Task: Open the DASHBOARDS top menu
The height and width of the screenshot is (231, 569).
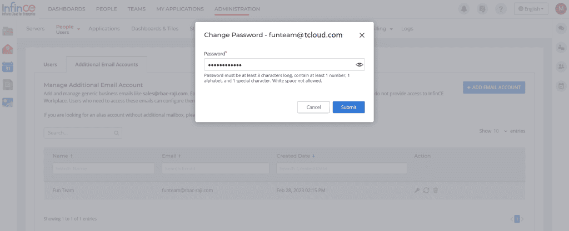Action: click(67, 9)
